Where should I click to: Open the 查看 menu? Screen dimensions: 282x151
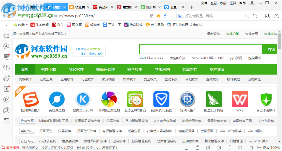click(x=214, y=3)
